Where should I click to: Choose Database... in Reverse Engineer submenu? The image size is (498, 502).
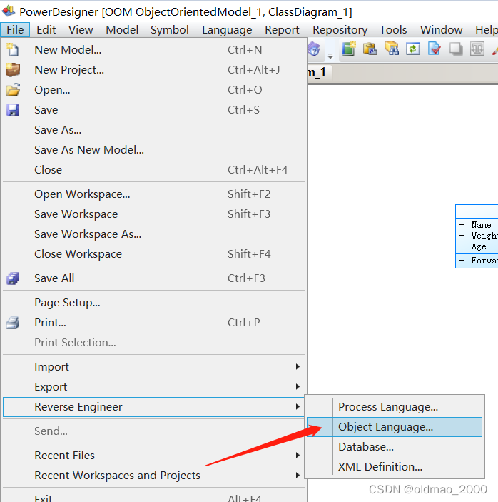(395, 447)
